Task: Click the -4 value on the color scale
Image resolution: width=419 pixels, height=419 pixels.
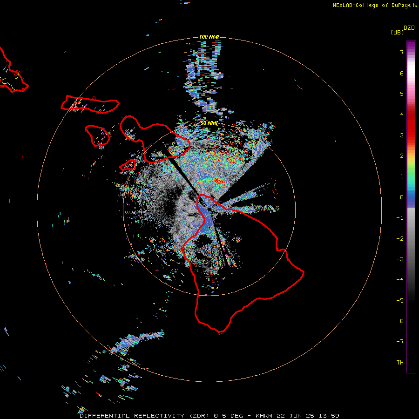Action: pyautogui.click(x=400, y=280)
